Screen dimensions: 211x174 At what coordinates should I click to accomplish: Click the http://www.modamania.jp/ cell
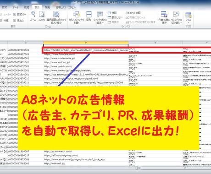click(86, 58)
